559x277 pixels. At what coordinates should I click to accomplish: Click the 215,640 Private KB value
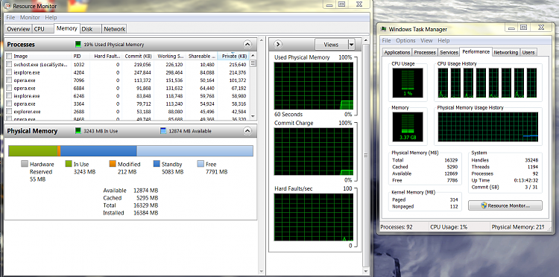(x=237, y=65)
